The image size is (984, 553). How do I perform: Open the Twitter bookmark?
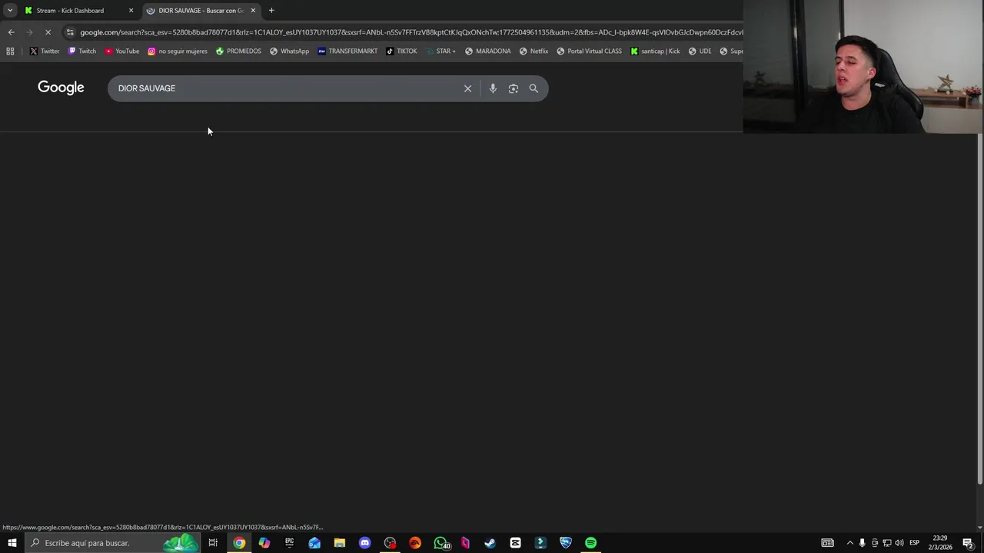(45, 51)
